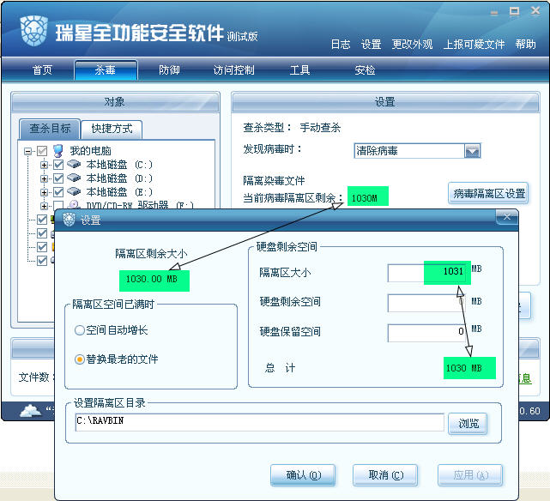This screenshot has height=501, width=550.
Task: Select 本地磁盘 (D:) tree row
Action: tap(119, 178)
